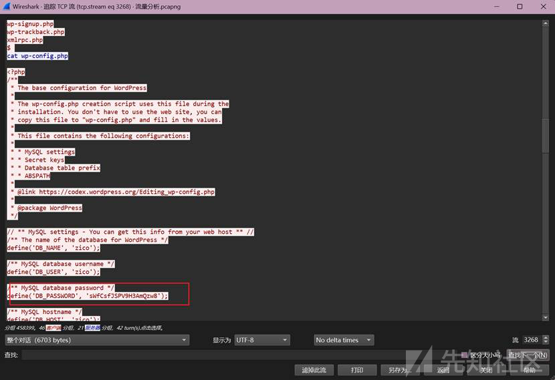Maximize the Wireshark stream window
This screenshot has width=555, height=380.
[520, 7]
